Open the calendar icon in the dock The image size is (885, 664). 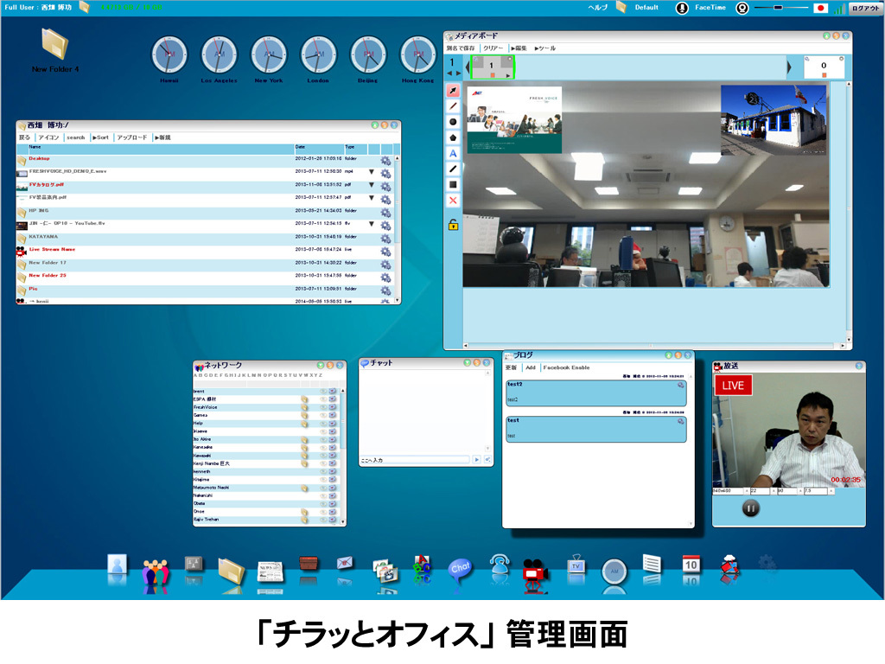691,568
